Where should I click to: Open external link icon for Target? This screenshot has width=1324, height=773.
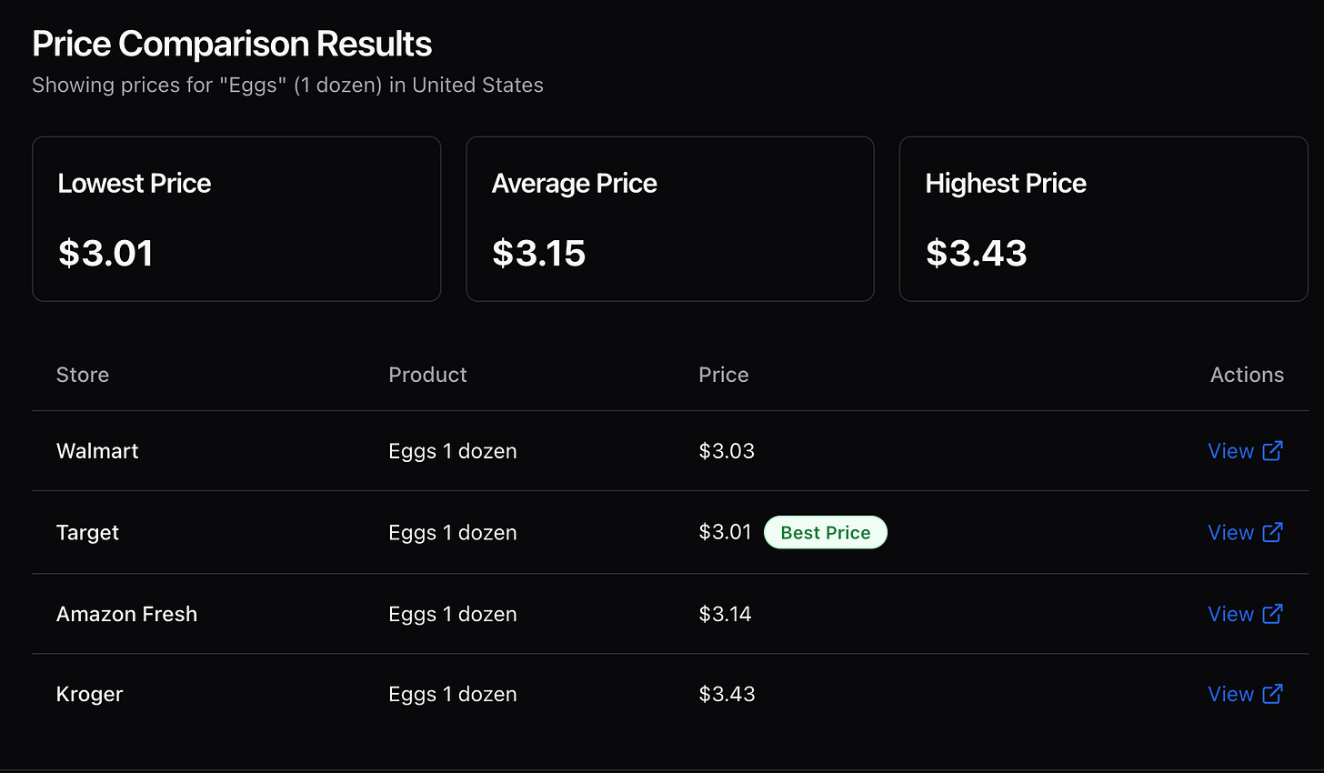point(1272,532)
